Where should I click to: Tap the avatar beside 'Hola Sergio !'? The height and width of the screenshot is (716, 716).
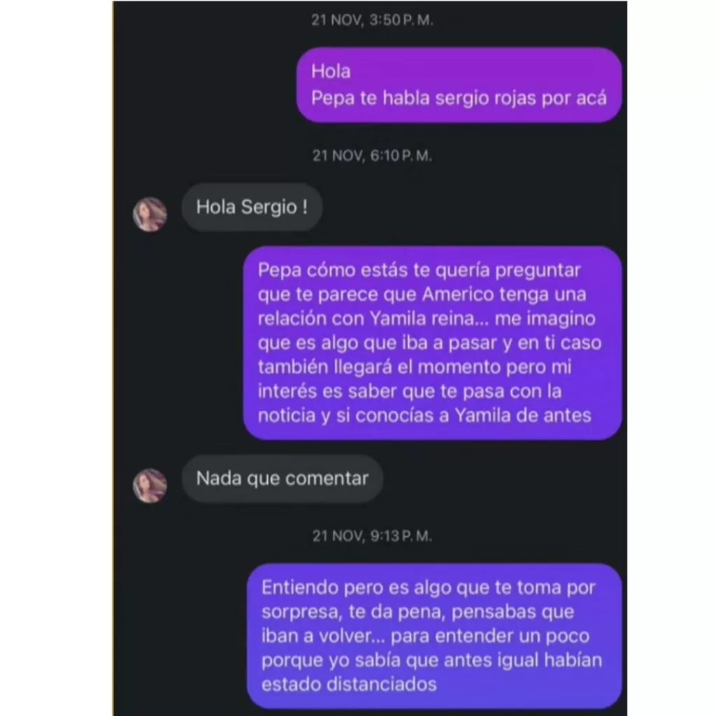[x=150, y=214]
